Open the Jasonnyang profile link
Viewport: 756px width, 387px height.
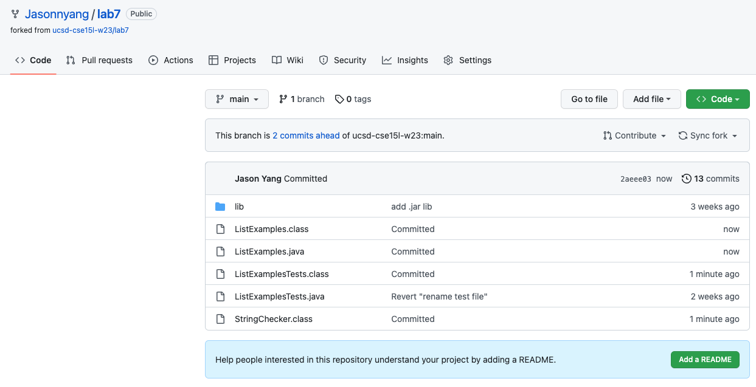pos(57,14)
